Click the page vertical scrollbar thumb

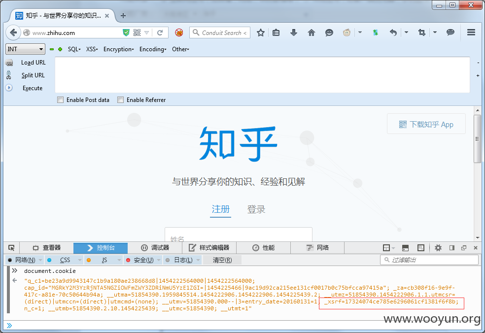tap(477, 138)
